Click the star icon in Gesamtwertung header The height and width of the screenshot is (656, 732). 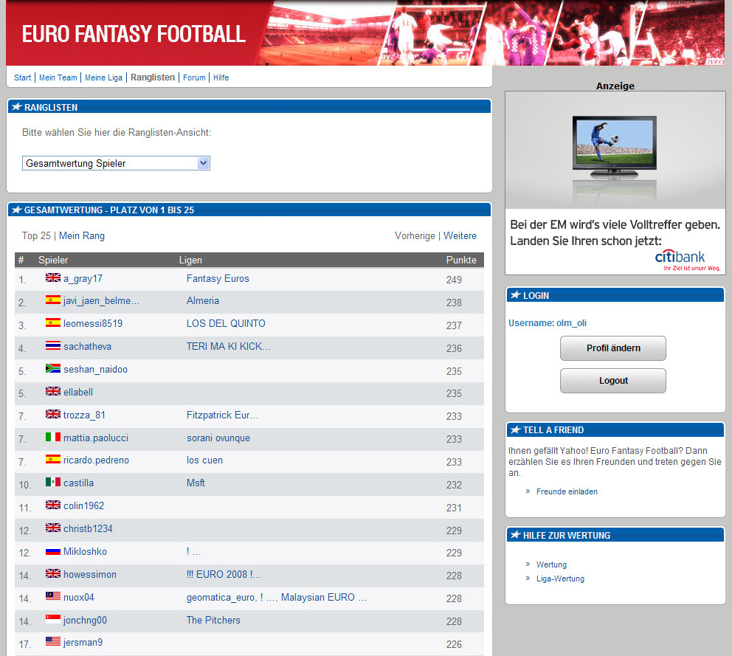click(17, 210)
